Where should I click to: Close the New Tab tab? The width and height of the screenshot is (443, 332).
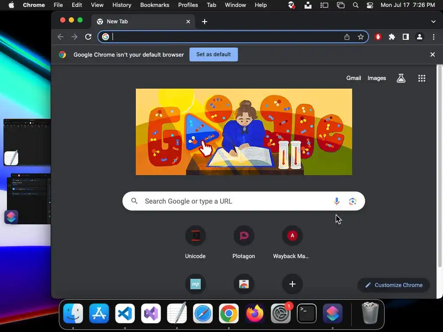point(188,22)
